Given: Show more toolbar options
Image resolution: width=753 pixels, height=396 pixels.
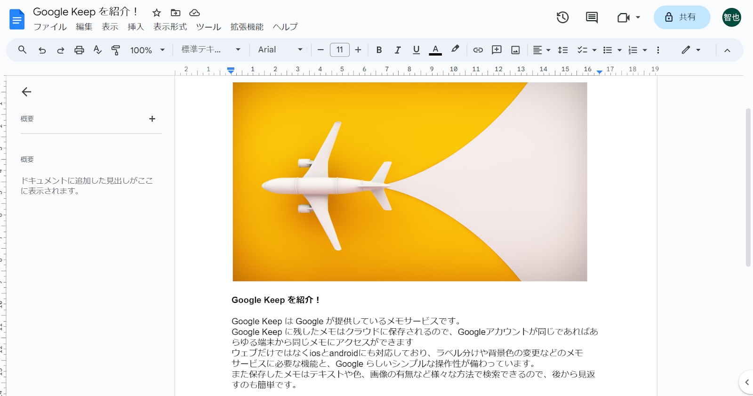Looking at the screenshot, I should pos(658,50).
